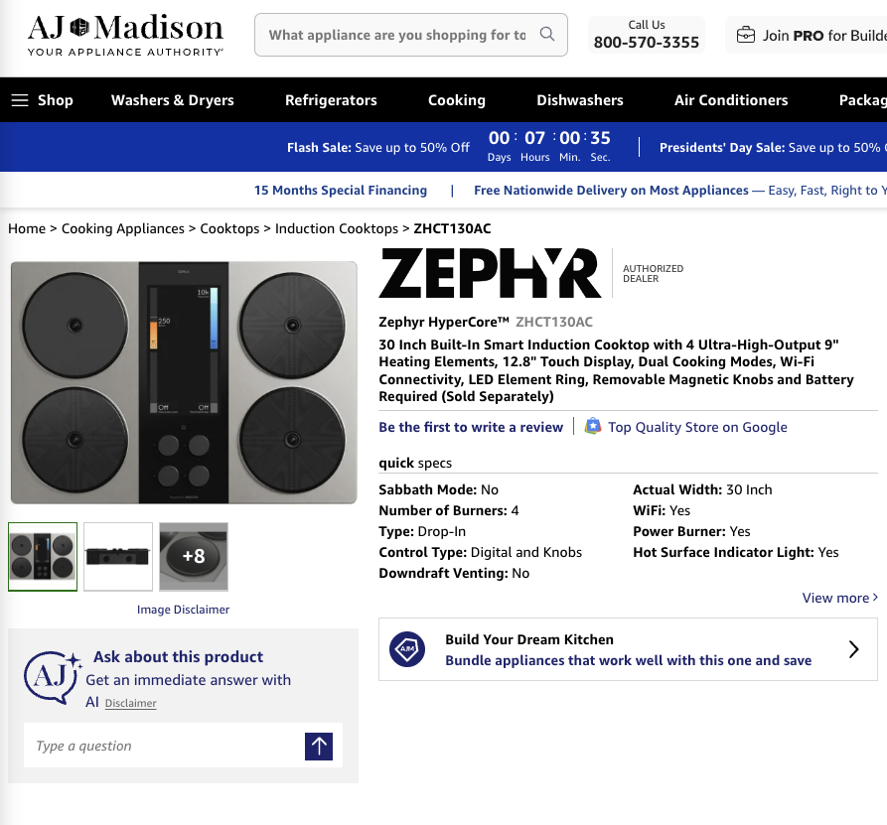887x825 pixels.
Task: Click the Zephyr HyperCore product name
Action: (444, 322)
